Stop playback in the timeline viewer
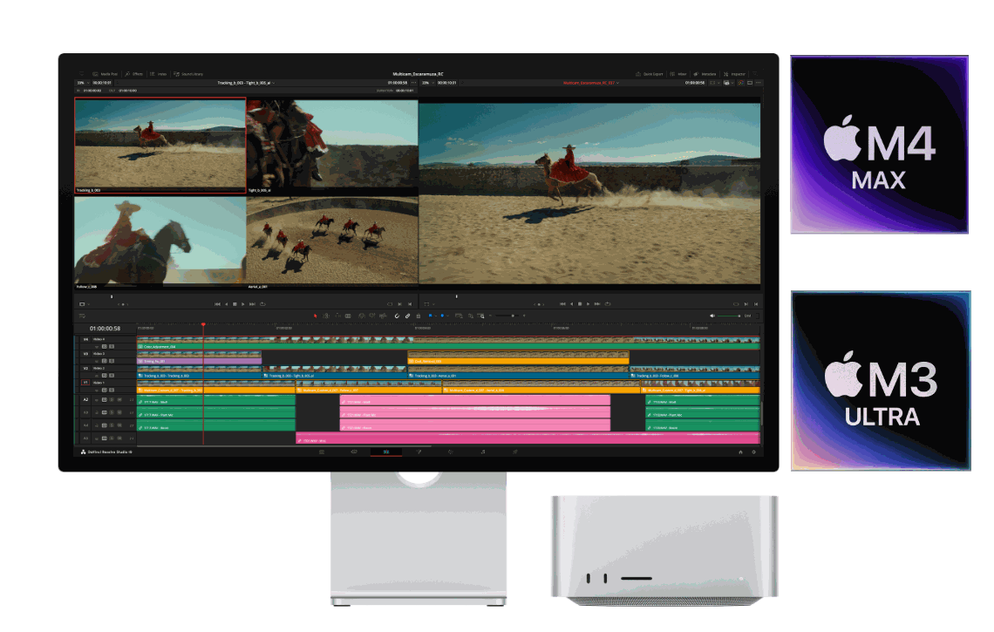Image resolution: width=994 pixels, height=632 pixels. [580, 304]
